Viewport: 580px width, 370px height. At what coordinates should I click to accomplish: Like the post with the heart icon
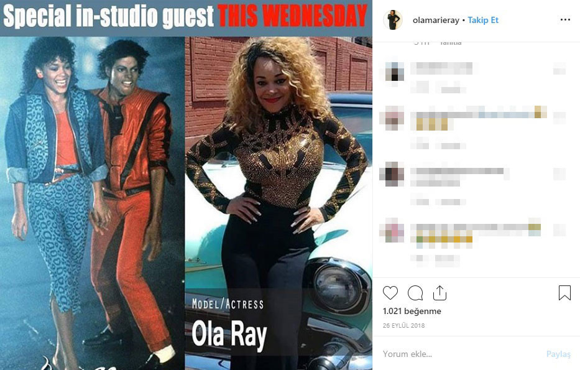pyautogui.click(x=390, y=293)
